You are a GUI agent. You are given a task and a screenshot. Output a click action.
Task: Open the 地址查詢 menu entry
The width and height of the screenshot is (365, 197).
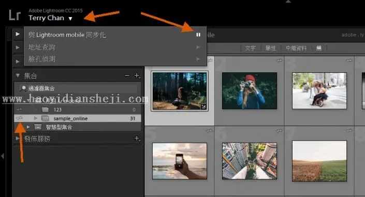[42, 47]
